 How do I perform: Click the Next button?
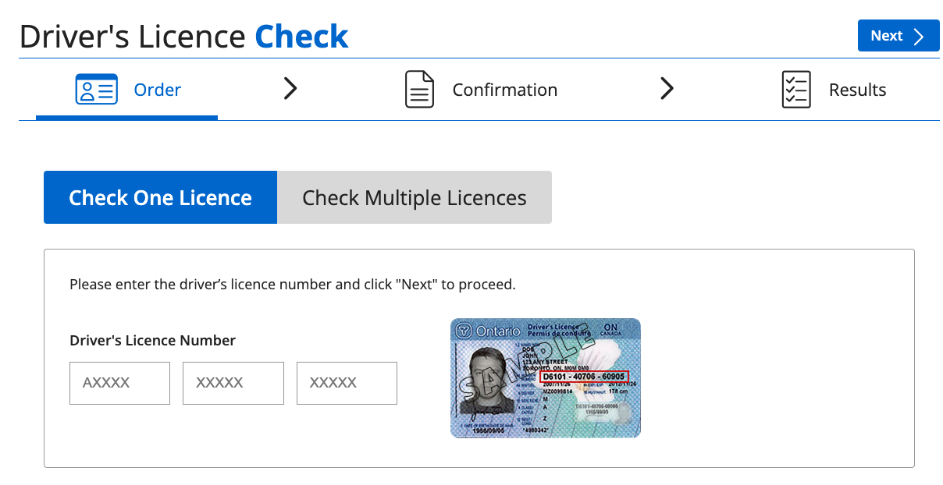click(898, 36)
